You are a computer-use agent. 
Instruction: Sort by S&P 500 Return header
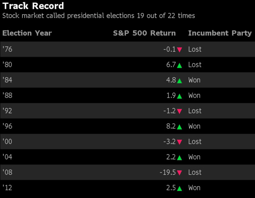(x=144, y=33)
